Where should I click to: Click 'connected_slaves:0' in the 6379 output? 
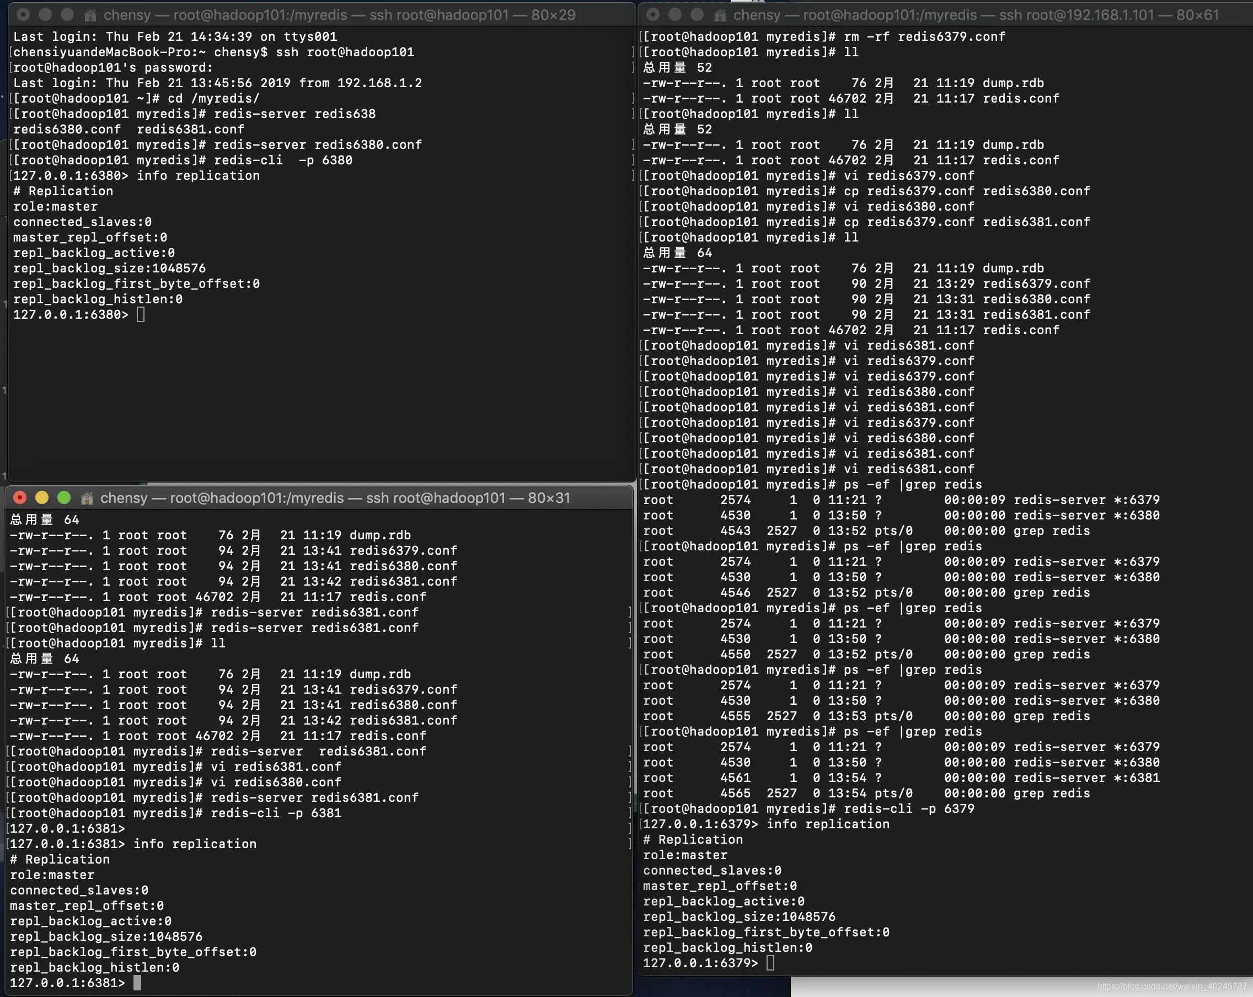click(712, 870)
